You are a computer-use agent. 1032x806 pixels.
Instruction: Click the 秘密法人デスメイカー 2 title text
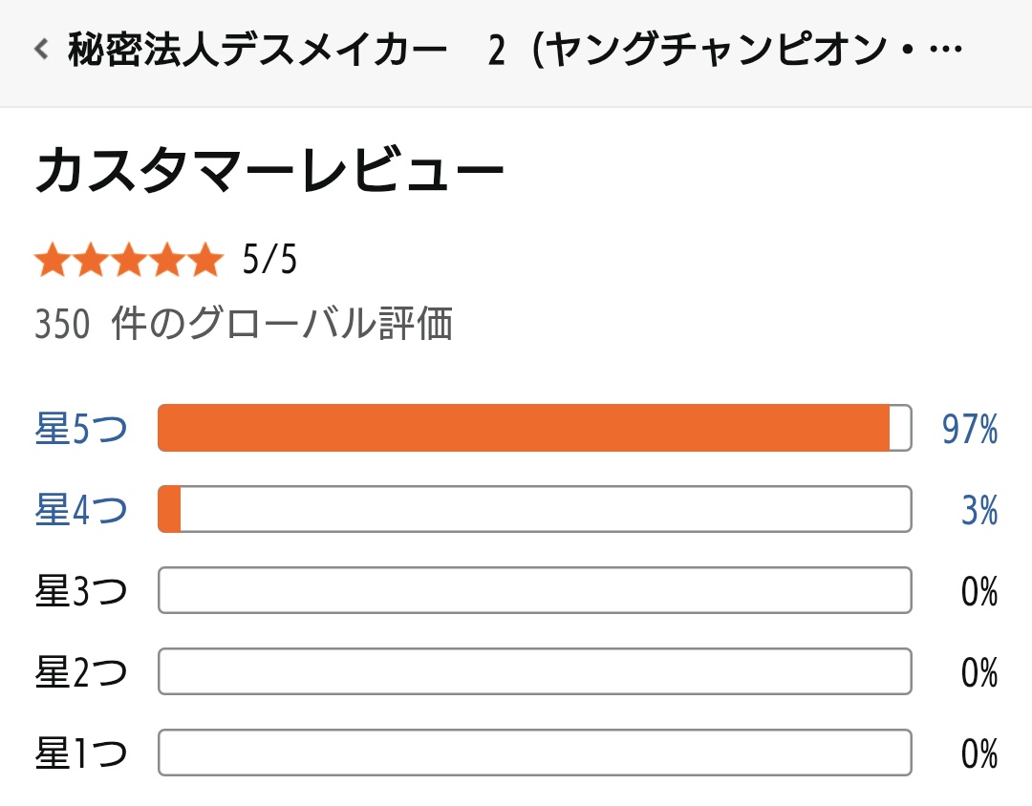pyautogui.click(x=516, y=50)
